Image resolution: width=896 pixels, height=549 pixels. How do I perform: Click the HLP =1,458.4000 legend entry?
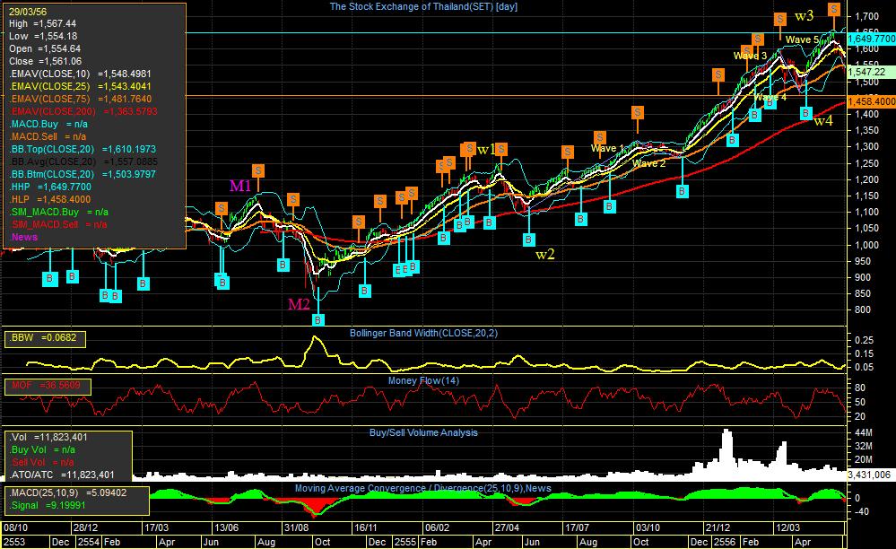coord(49,199)
